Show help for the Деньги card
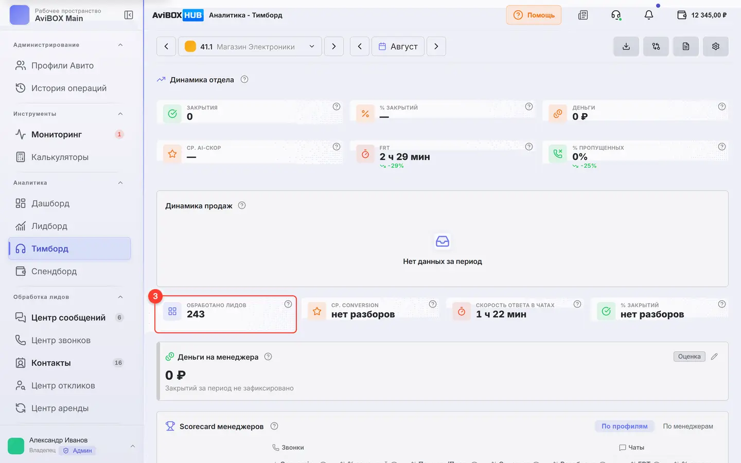This screenshot has height=463, width=741. (x=722, y=106)
